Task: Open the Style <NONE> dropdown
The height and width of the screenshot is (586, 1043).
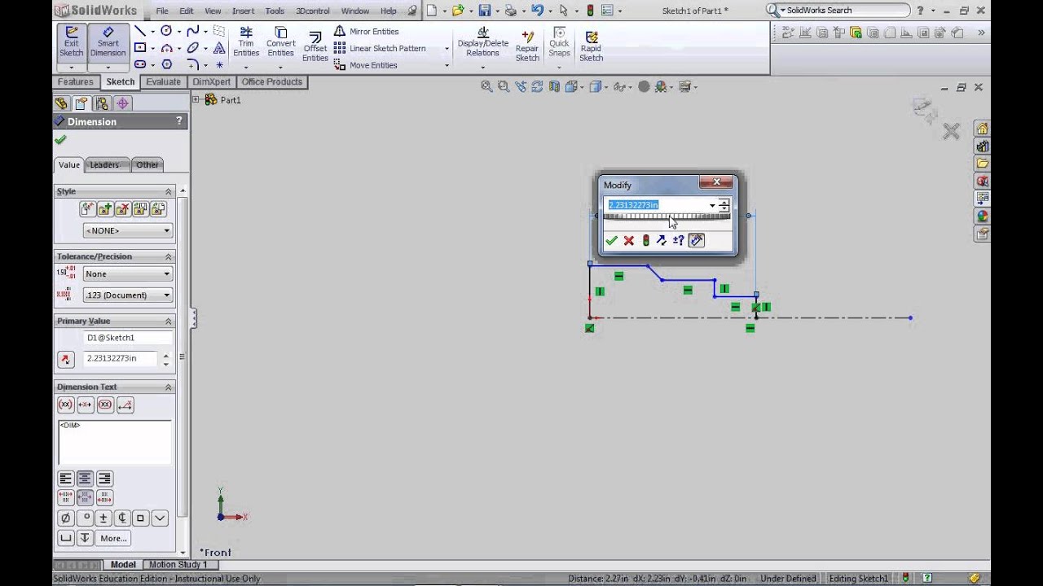Action: (128, 230)
